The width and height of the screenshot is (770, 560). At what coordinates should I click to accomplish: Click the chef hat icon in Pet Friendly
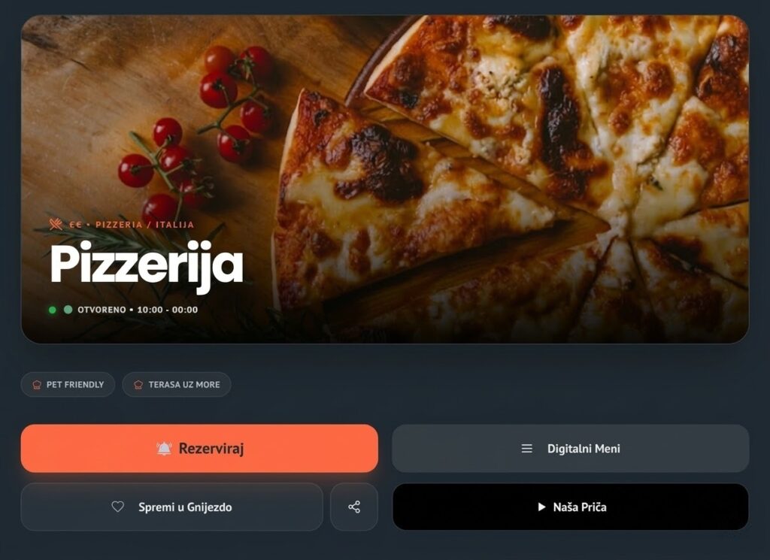[37, 385]
